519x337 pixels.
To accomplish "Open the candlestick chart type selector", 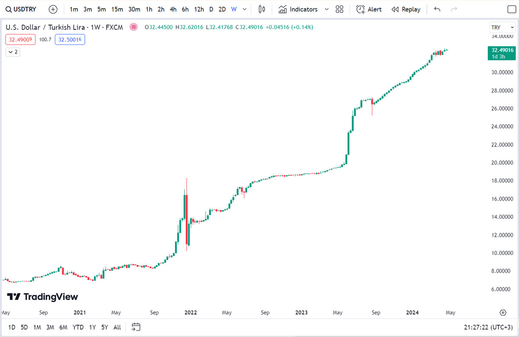I will (x=262, y=9).
